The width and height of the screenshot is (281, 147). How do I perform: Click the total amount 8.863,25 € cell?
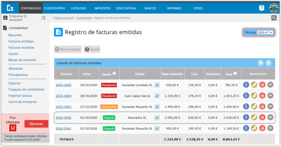pyautogui.click(x=231, y=139)
